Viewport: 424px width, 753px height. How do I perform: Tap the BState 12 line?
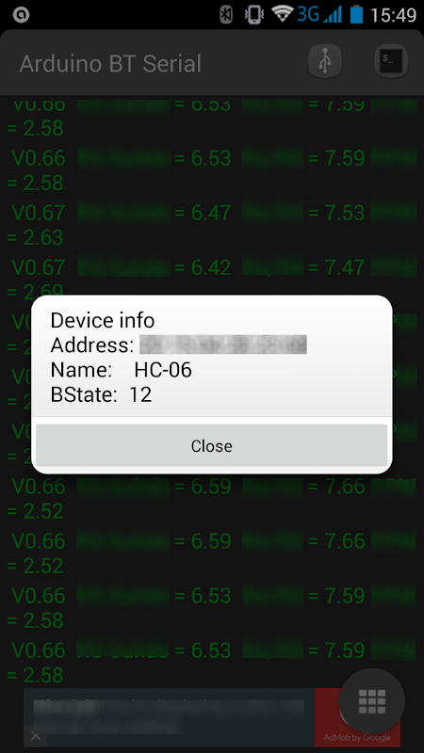point(102,394)
